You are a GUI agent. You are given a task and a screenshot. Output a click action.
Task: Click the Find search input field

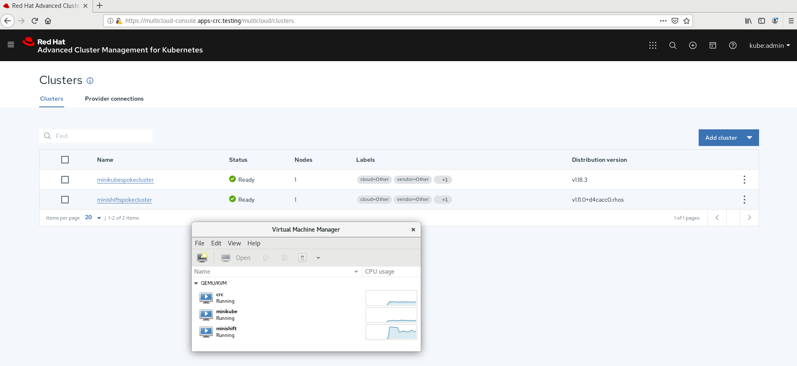[100, 136]
